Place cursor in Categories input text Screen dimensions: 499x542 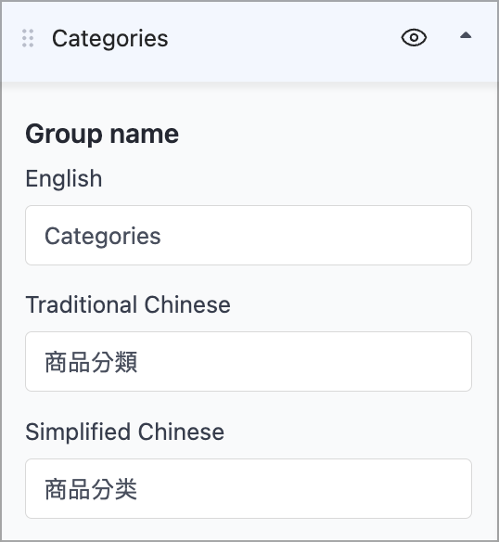103,237
